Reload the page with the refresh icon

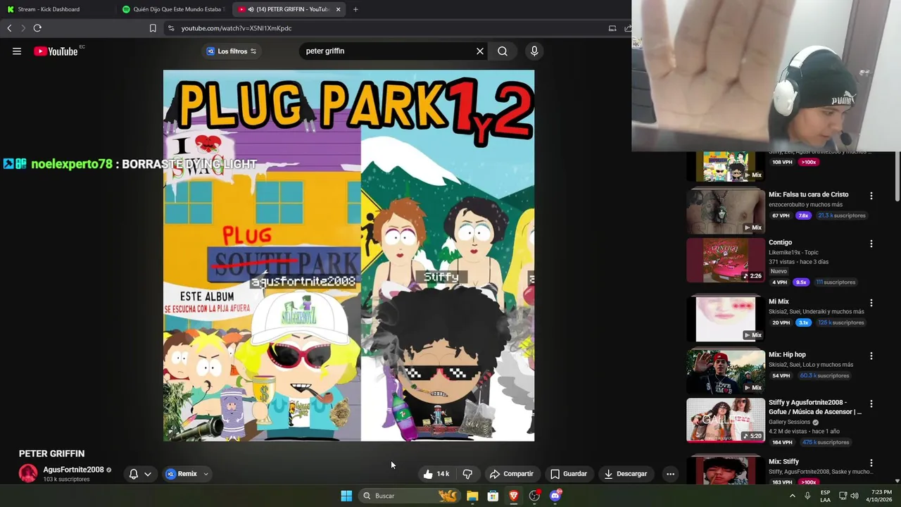[x=37, y=28]
